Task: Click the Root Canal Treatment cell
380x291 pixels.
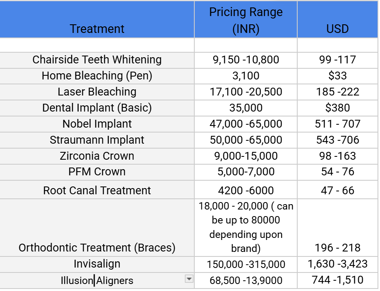Action: (97, 191)
